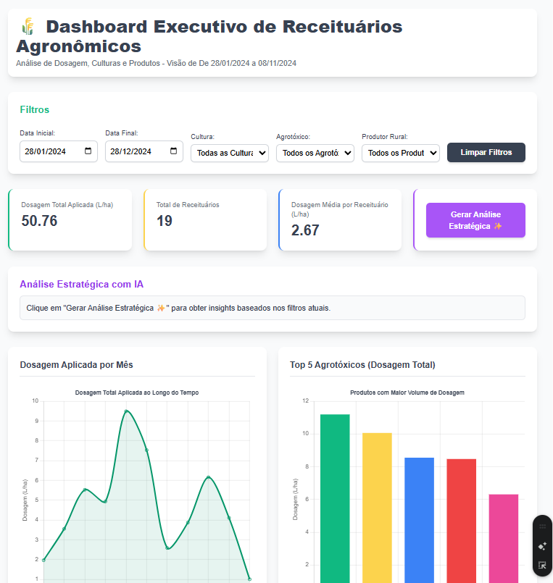Open the Agrotóxico filter dropdown
The height and width of the screenshot is (583, 553).
(x=315, y=153)
